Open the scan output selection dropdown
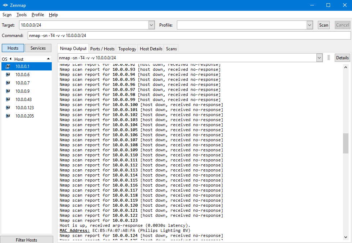 click(x=319, y=58)
